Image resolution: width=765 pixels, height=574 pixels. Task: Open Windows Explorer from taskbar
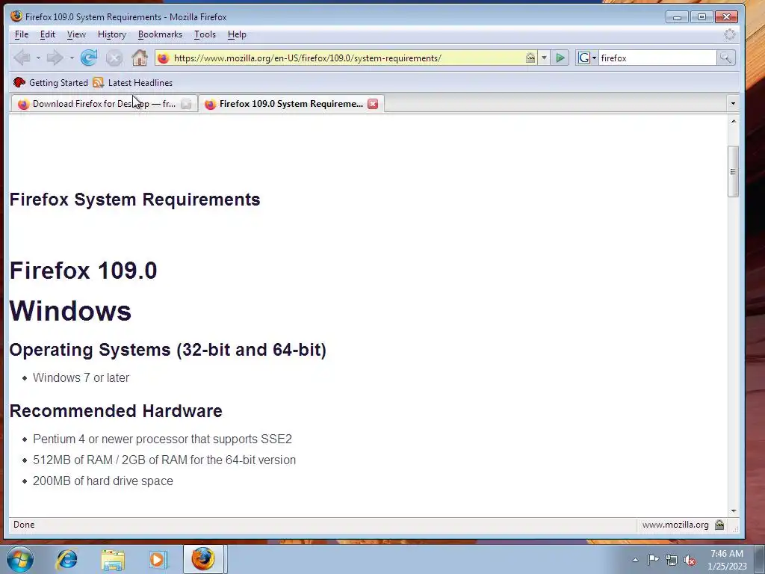(x=113, y=559)
